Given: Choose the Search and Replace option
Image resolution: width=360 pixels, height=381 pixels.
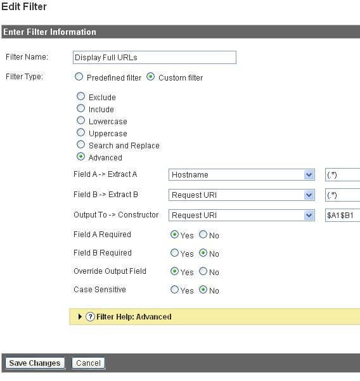Looking at the screenshot, I should coord(80,145).
